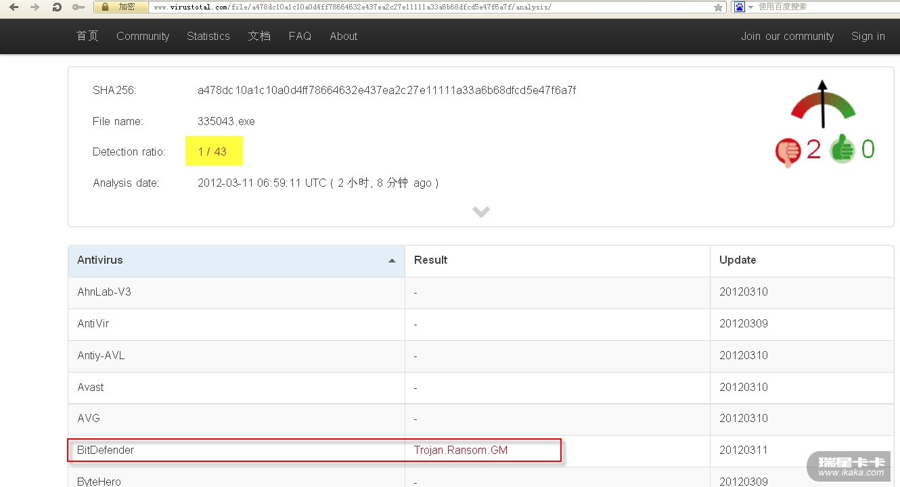Image resolution: width=900 pixels, height=487 pixels.
Task: Click the Baidu paw search engine icon
Action: [740, 7]
